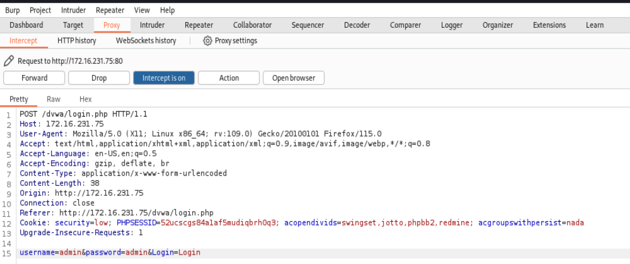
Task: Switch to HTTP history sub-tab
Action: click(x=77, y=40)
